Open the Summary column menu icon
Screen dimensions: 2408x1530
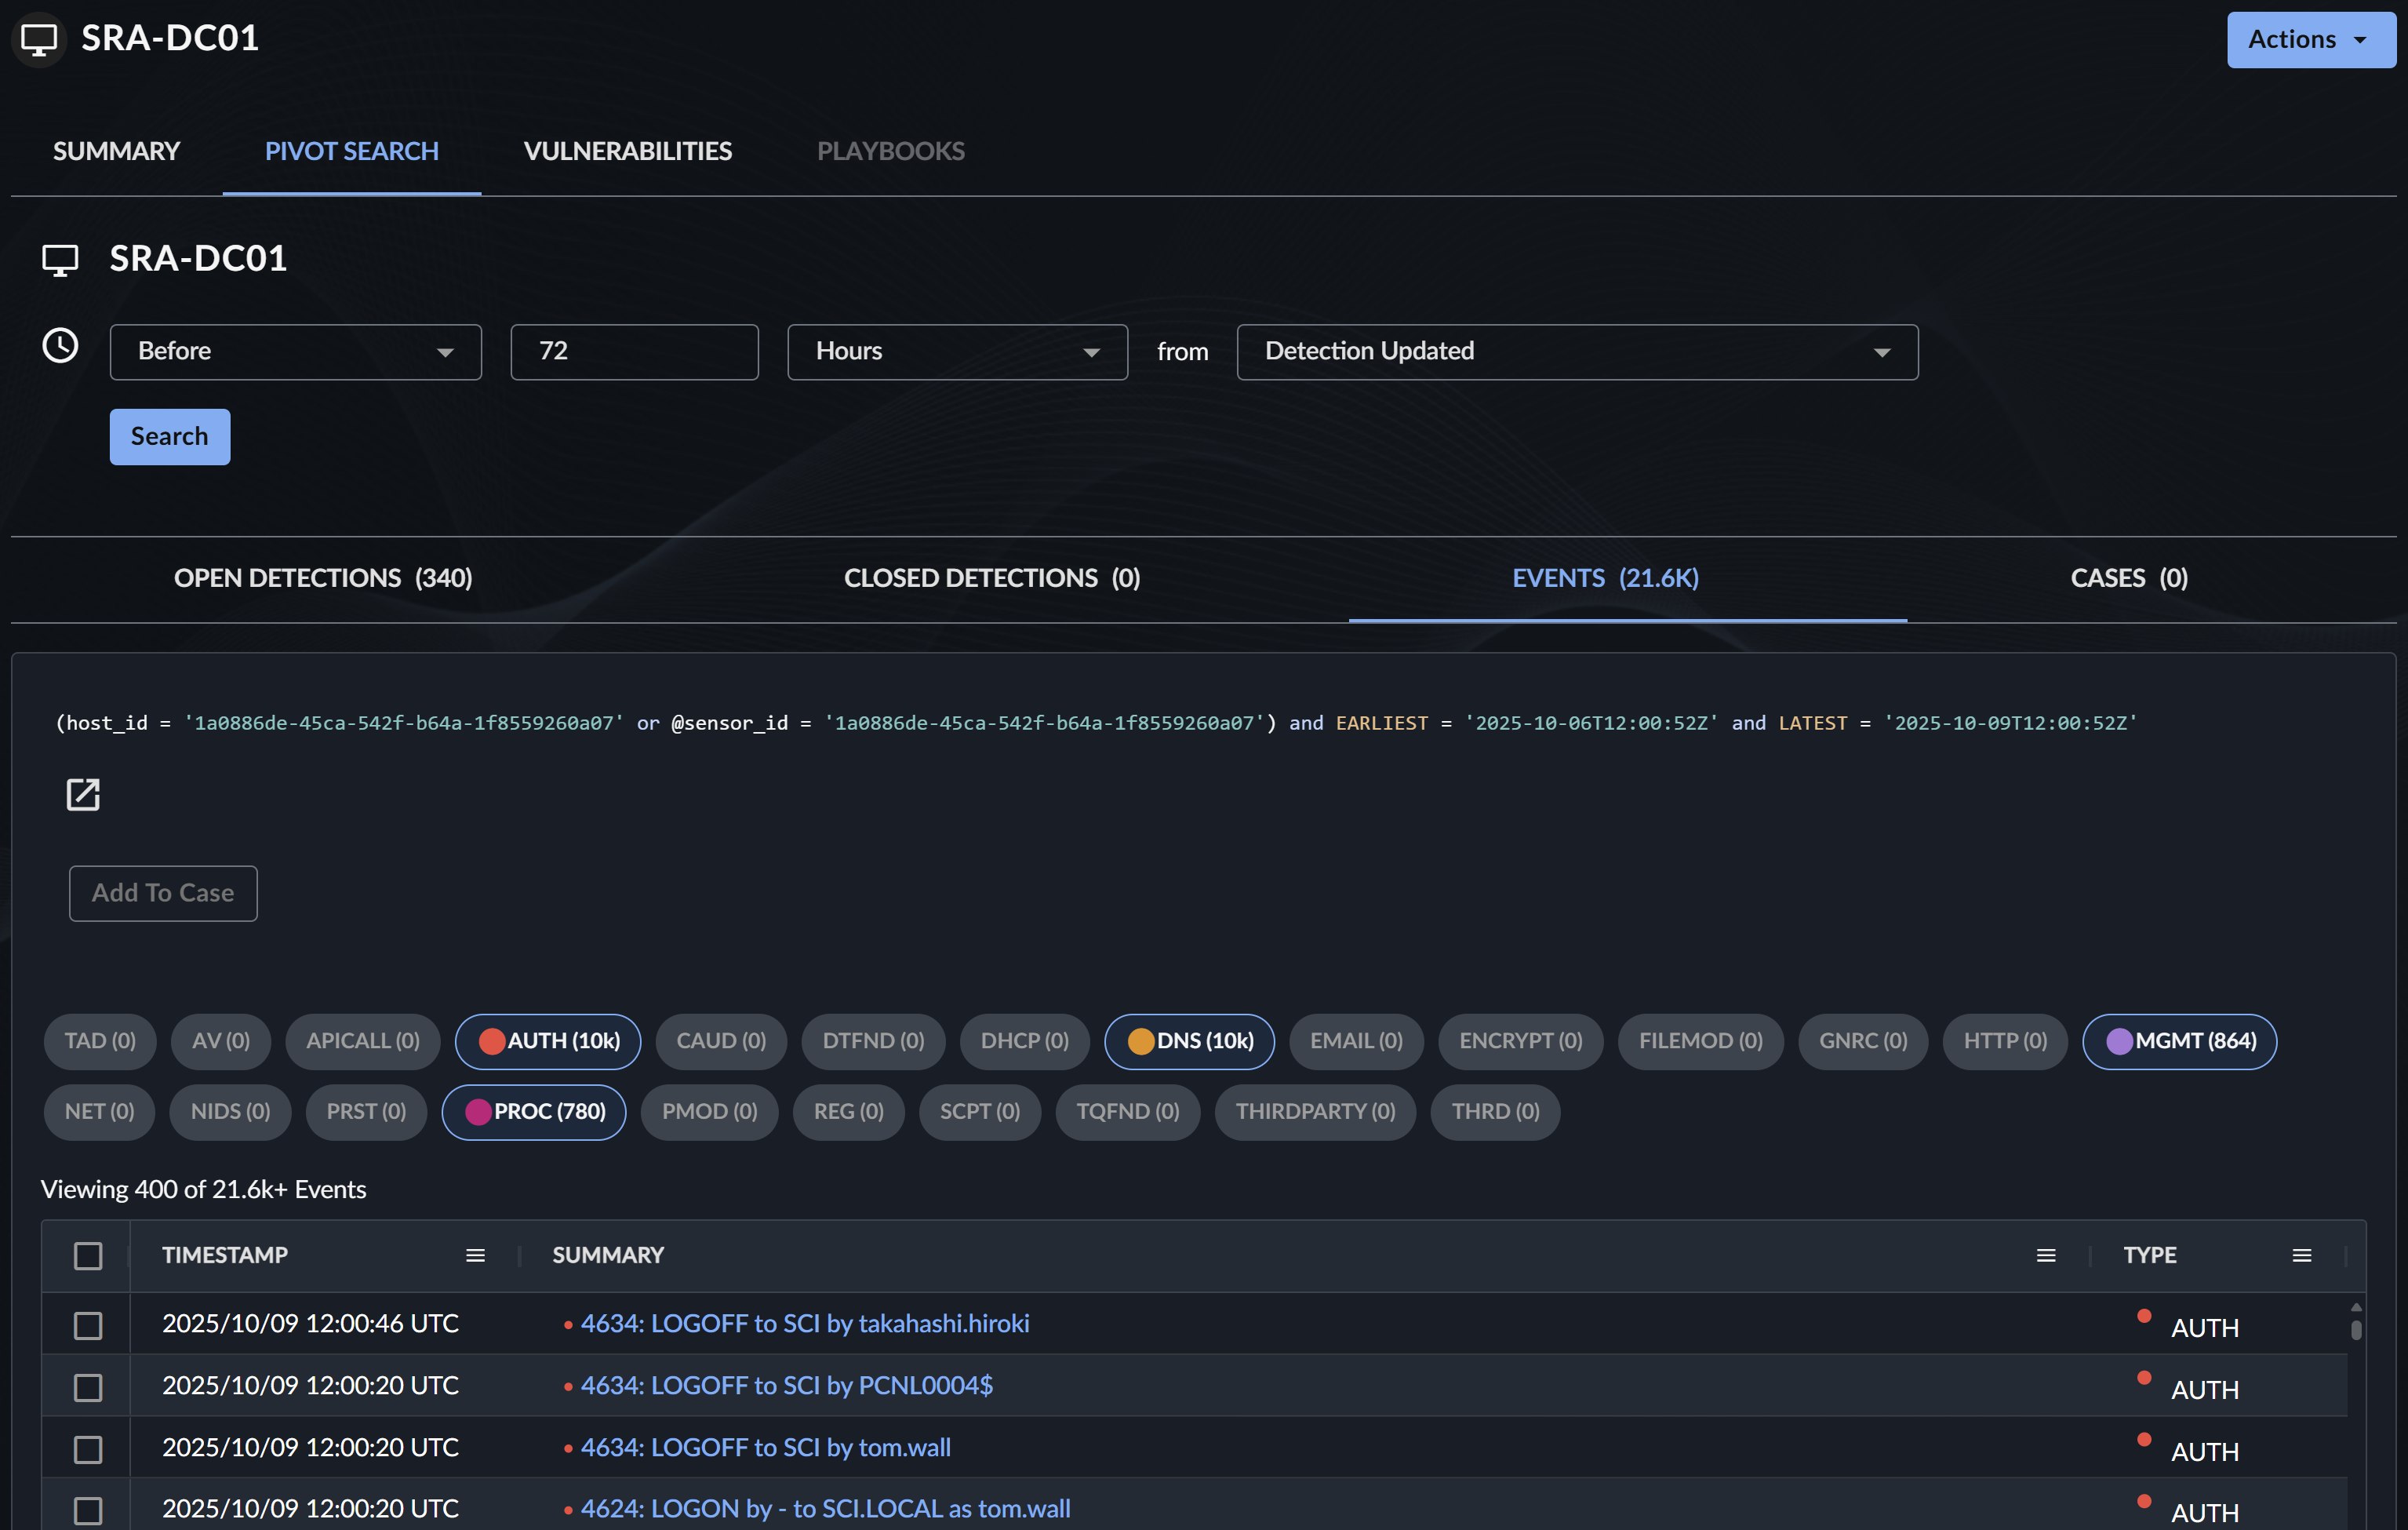[2046, 1255]
